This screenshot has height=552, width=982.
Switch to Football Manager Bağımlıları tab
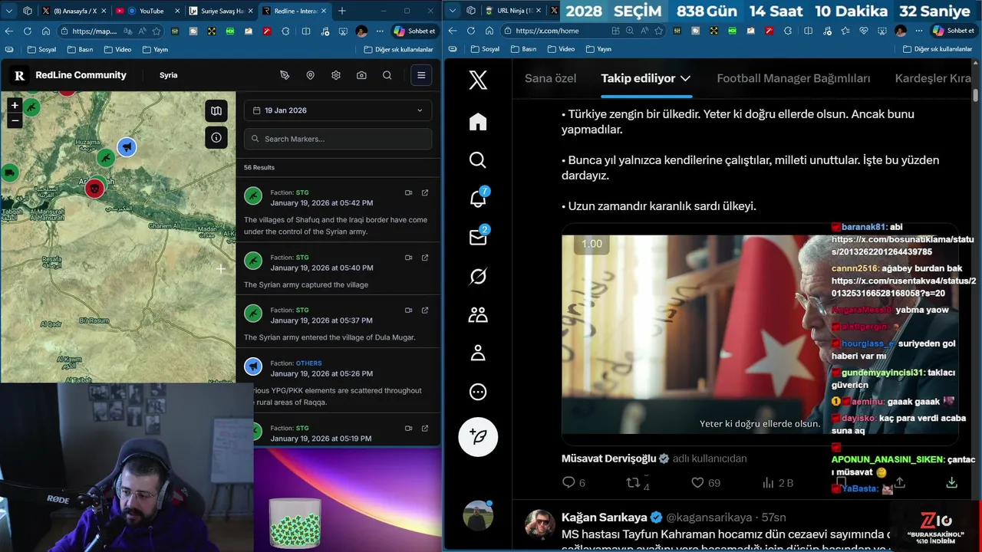pos(793,78)
